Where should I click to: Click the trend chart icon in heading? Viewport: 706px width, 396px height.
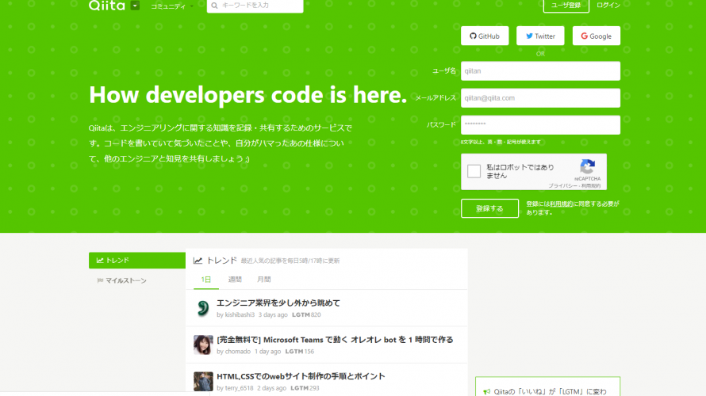[x=198, y=261]
